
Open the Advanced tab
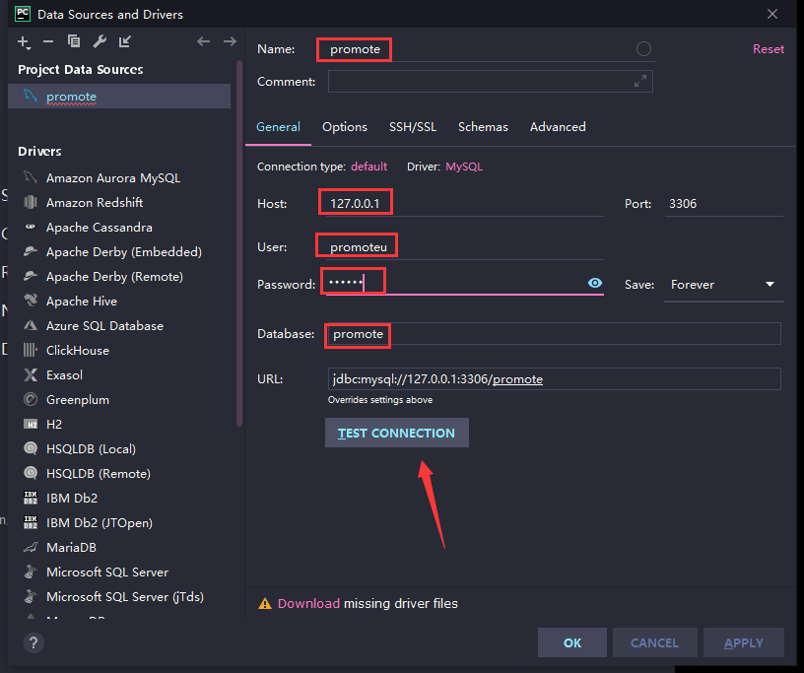[x=558, y=127]
